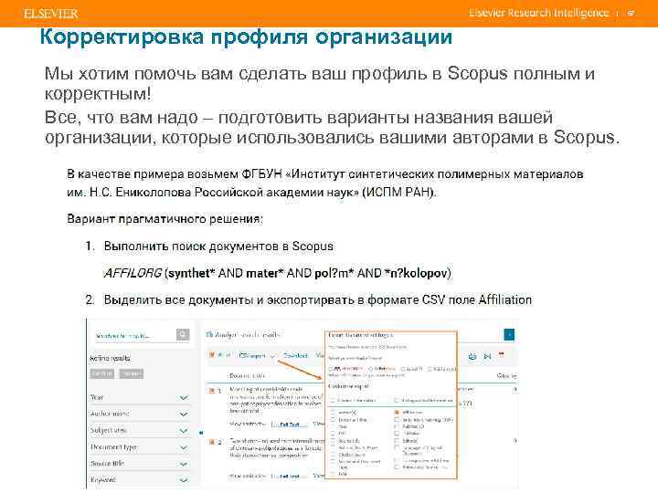658x493 pixels.
Task: Open the title of result 1
Action: click(276, 400)
